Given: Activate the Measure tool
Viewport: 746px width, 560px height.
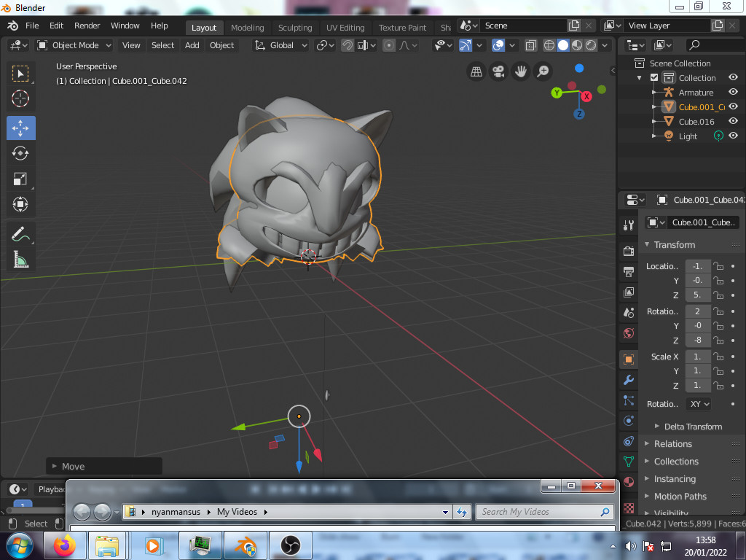Looking at the screenshot, I should (21, 258).
